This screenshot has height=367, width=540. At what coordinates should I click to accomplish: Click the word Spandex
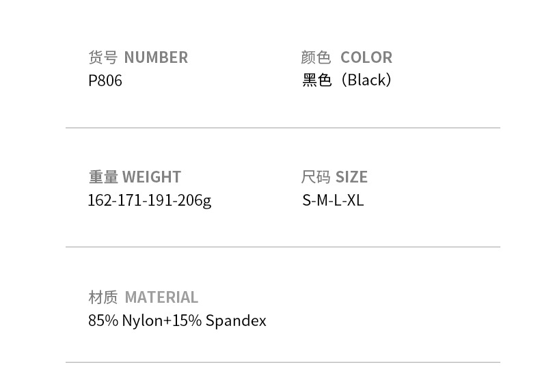click(x=236, y=321)
